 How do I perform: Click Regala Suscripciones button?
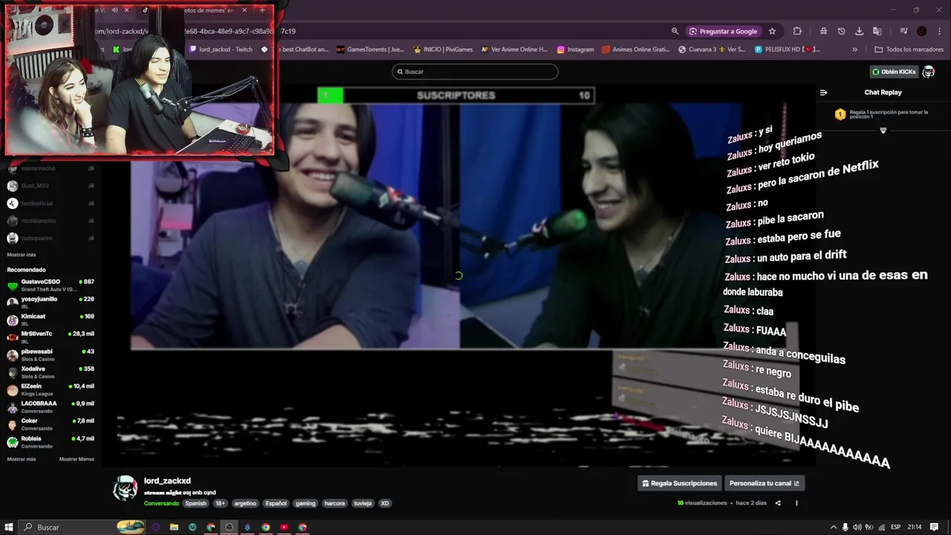(x=680, y=483)
